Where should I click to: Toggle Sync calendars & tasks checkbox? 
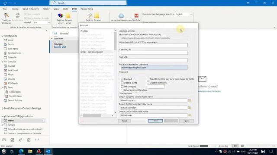26,18
